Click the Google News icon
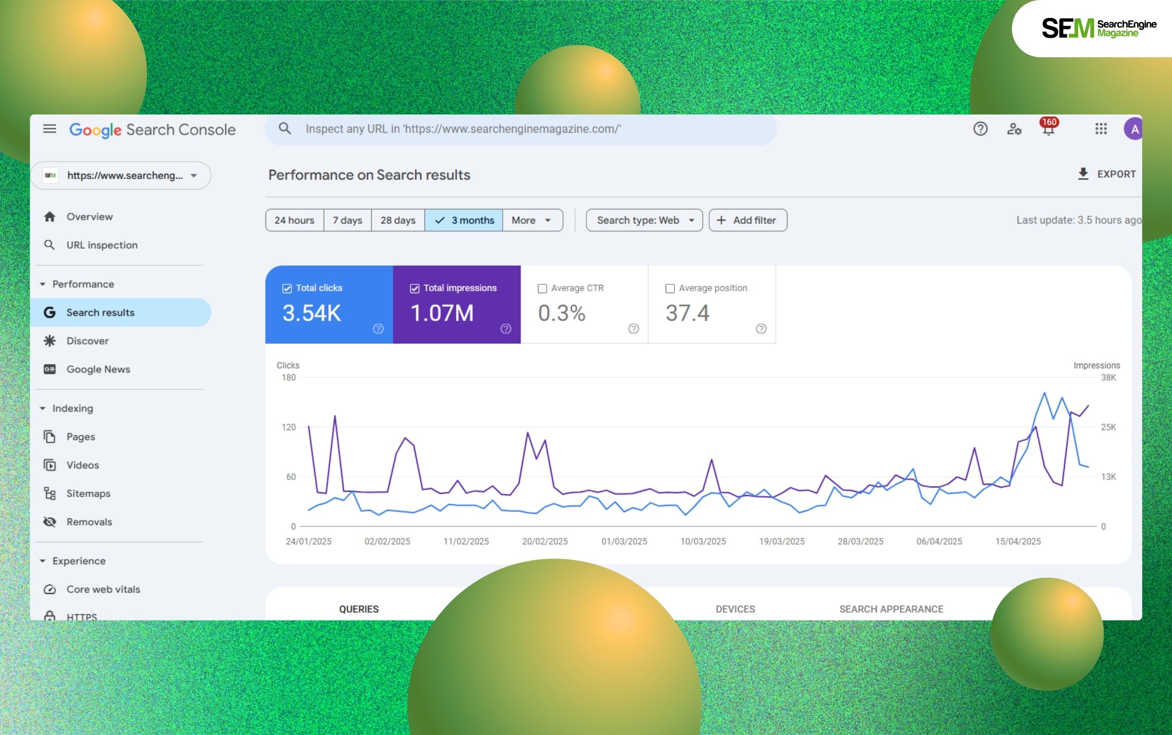 [x=49, y=370]
